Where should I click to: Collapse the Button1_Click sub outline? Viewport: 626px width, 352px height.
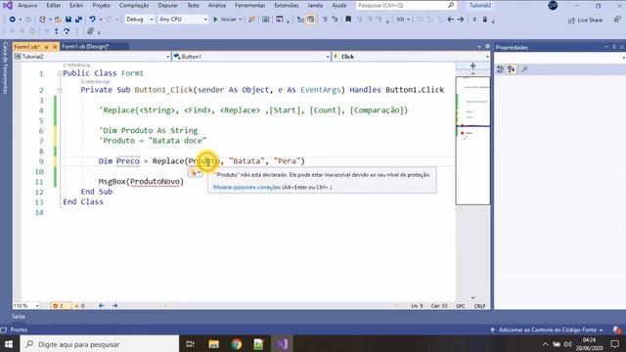tap(60, 90)
